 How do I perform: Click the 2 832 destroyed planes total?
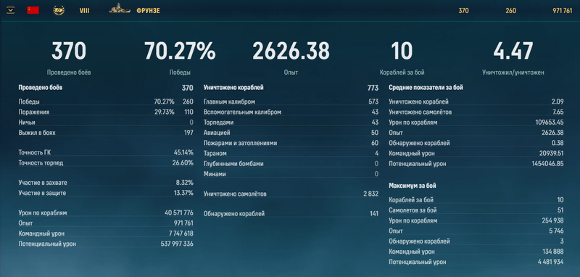click(x=371, y=194)
